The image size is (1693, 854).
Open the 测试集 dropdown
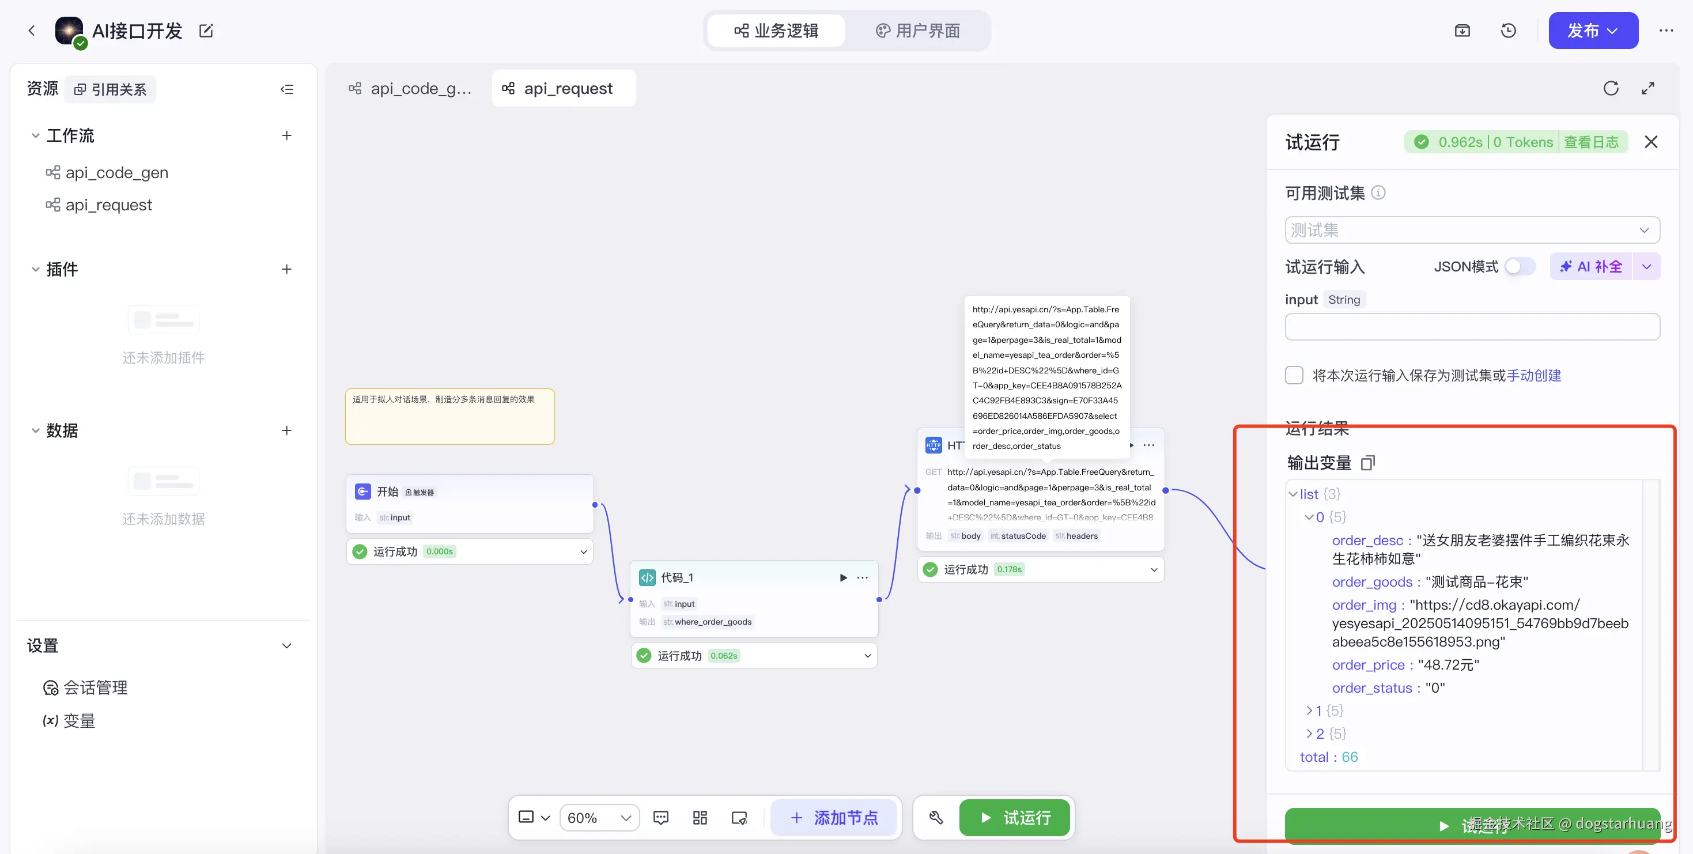(1472, 230)
